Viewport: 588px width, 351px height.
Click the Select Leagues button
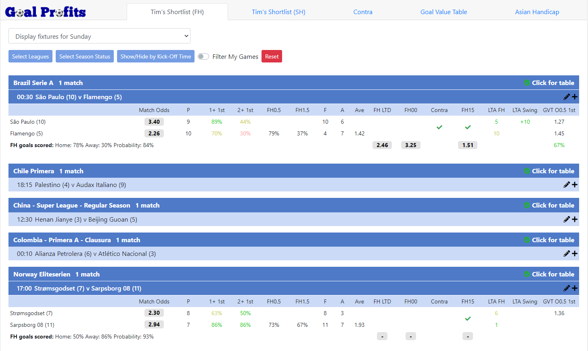coord(30,56)
